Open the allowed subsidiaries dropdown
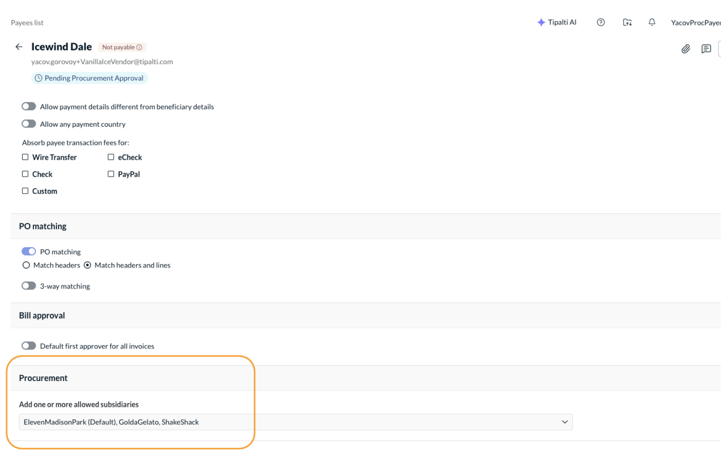The height and width of the screenshot is (453, 728). pos(296,422)
